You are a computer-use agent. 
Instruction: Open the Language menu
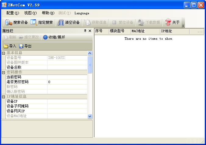pos(82,13)
